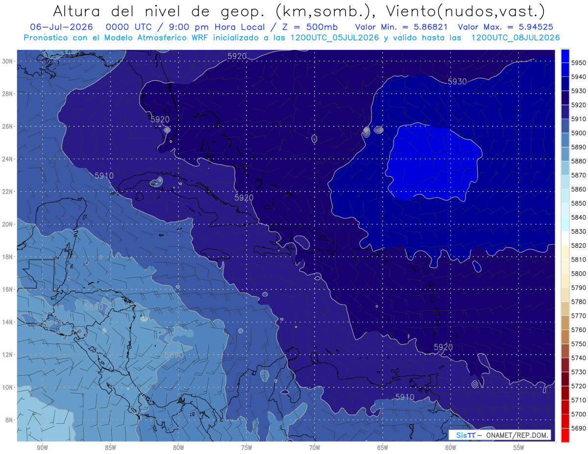Viewport: 588px width, 454px height.
Task: Click the '5920' contour label over Florida
Action: (x=160, y=119)
